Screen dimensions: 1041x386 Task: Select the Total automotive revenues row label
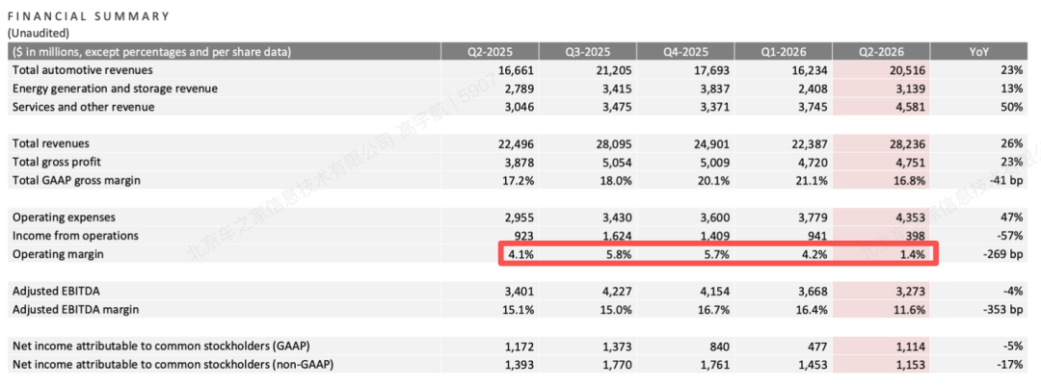(x=83, y=69)
